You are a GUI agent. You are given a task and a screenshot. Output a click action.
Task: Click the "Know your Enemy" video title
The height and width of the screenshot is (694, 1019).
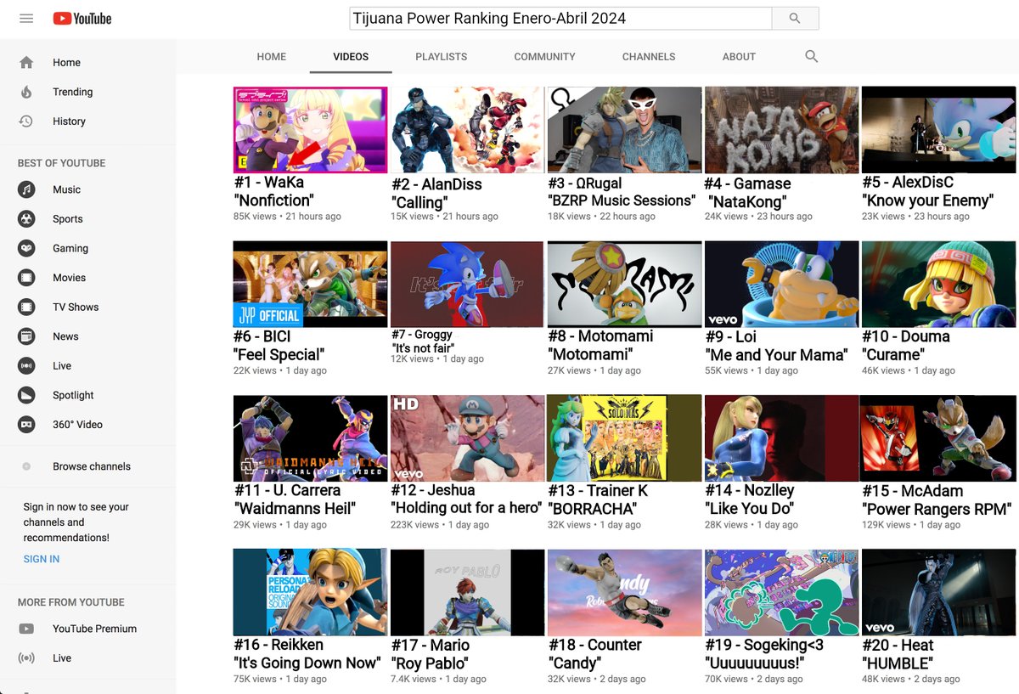point(927,200)
